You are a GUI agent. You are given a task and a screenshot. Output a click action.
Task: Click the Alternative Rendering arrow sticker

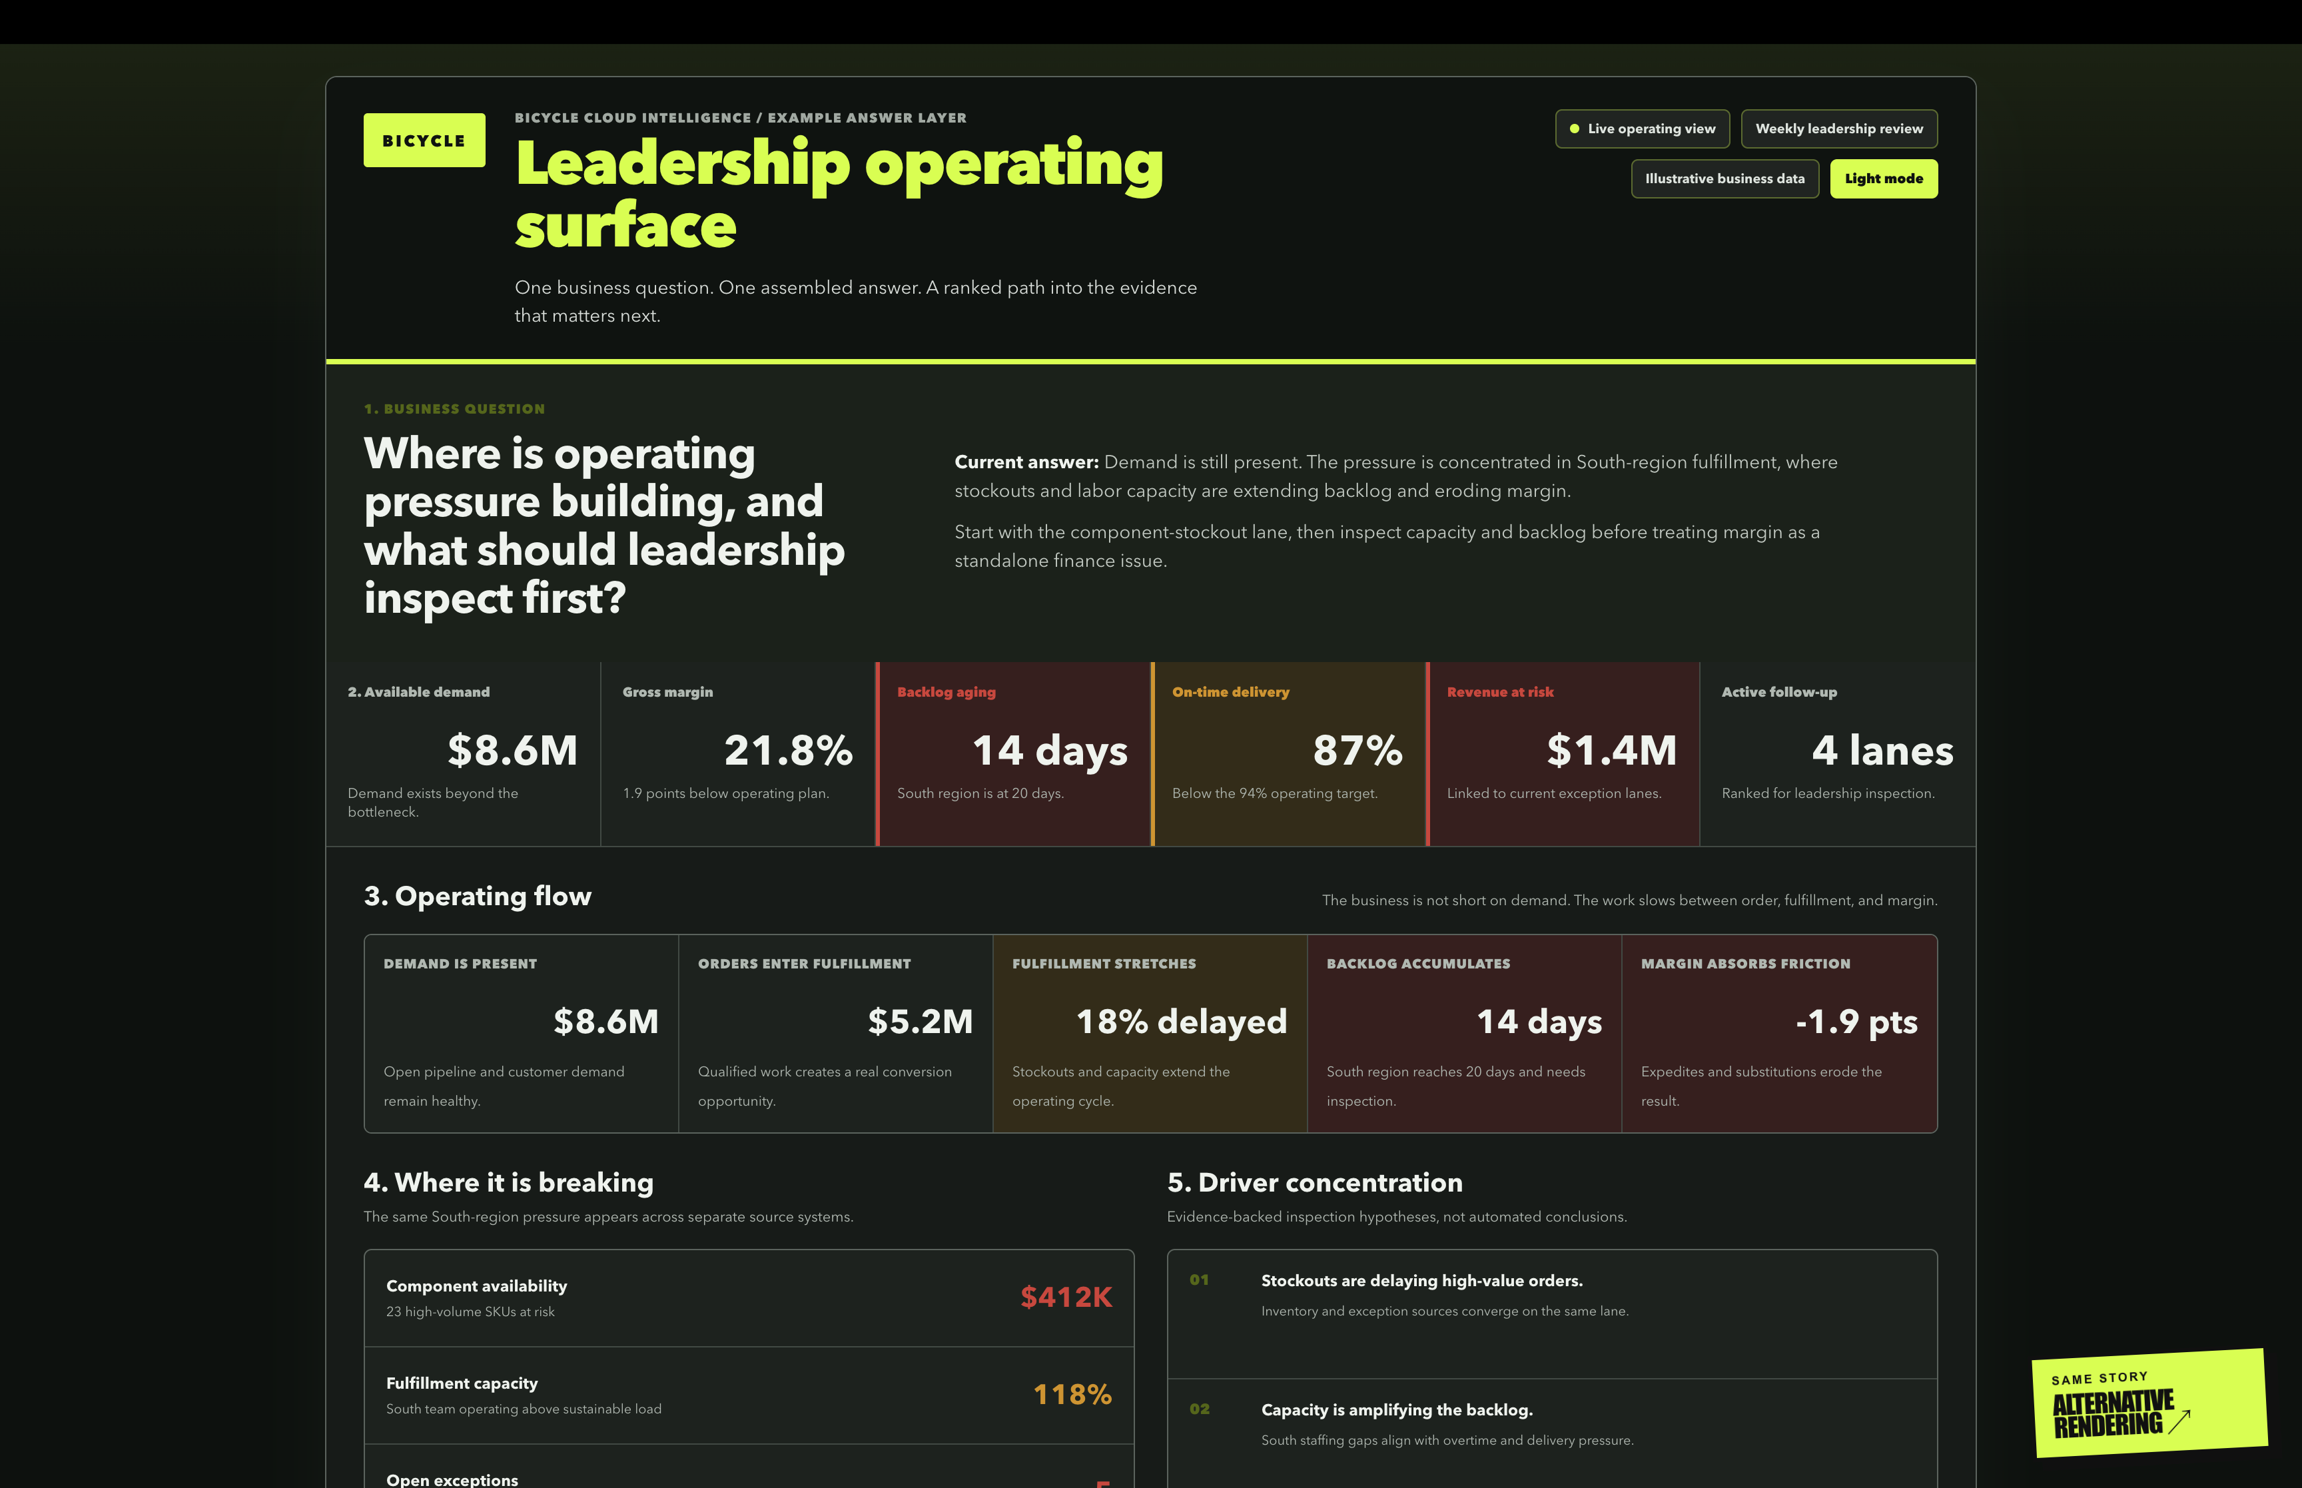coord(2148,1402)
